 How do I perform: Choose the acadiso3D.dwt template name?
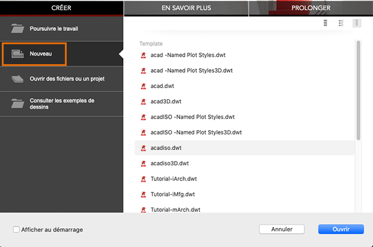coord(170,163)
